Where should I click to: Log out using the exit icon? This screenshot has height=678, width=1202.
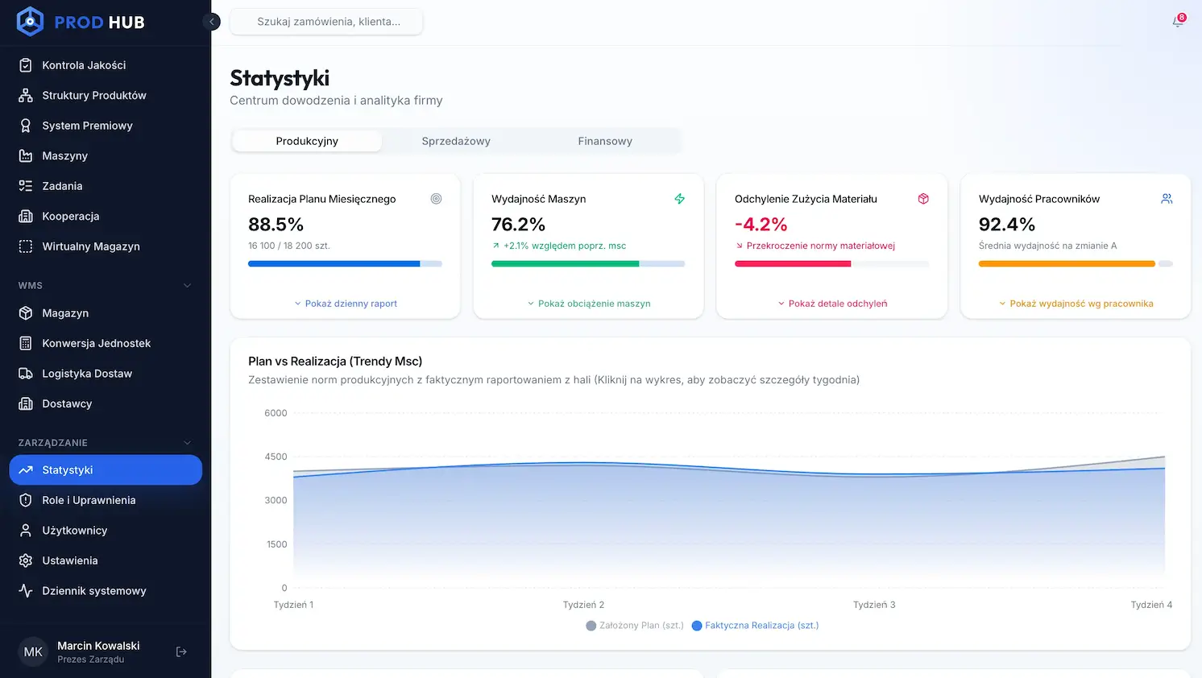coord(181,652)
